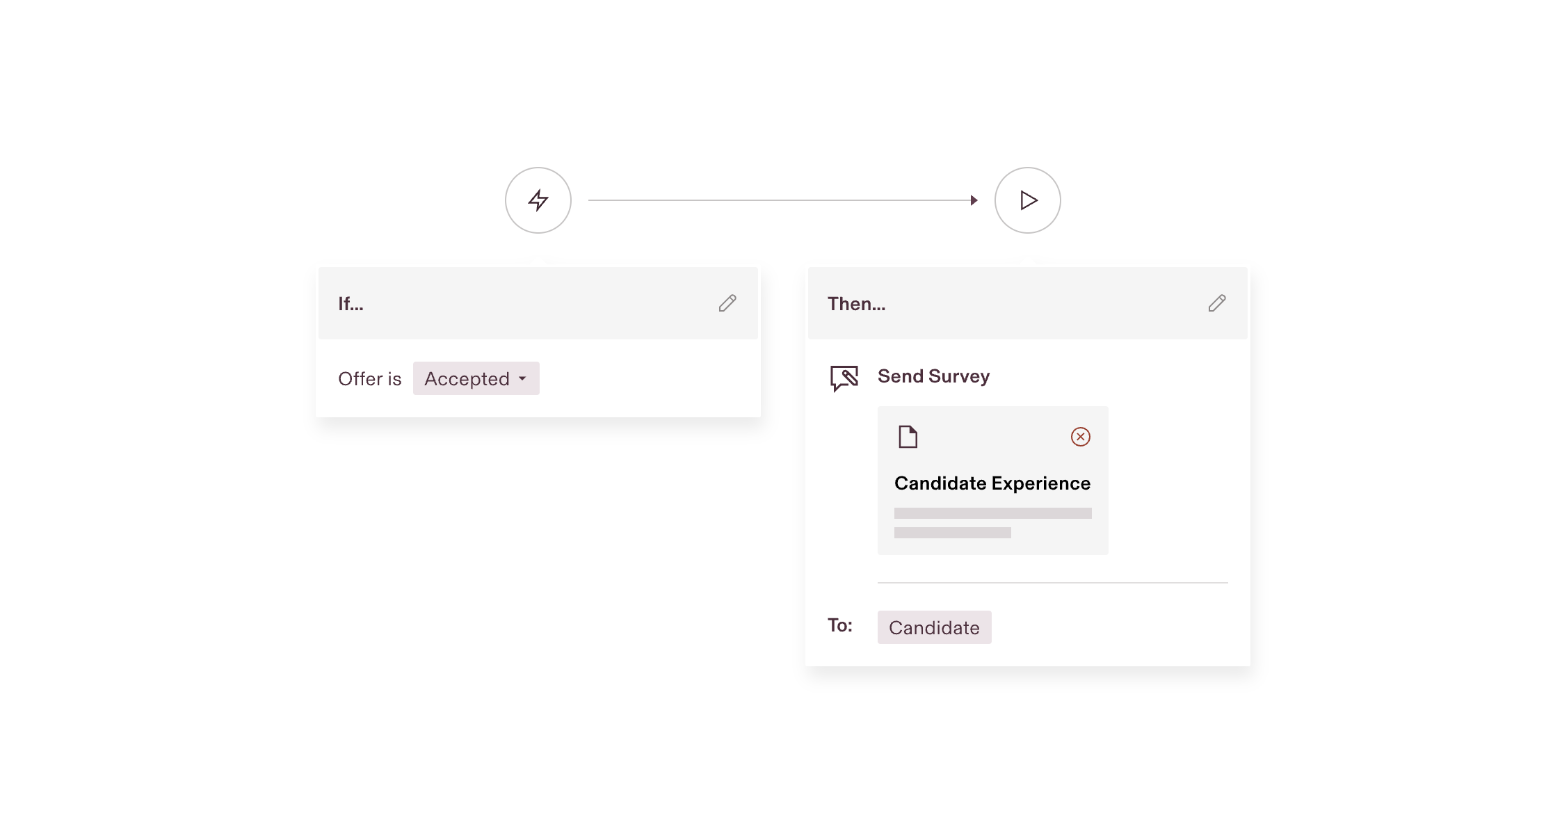Select the Then... panel header
The height and width of the screenshot is (829, 1562).
pyautogui.click(x=856, y=304)
